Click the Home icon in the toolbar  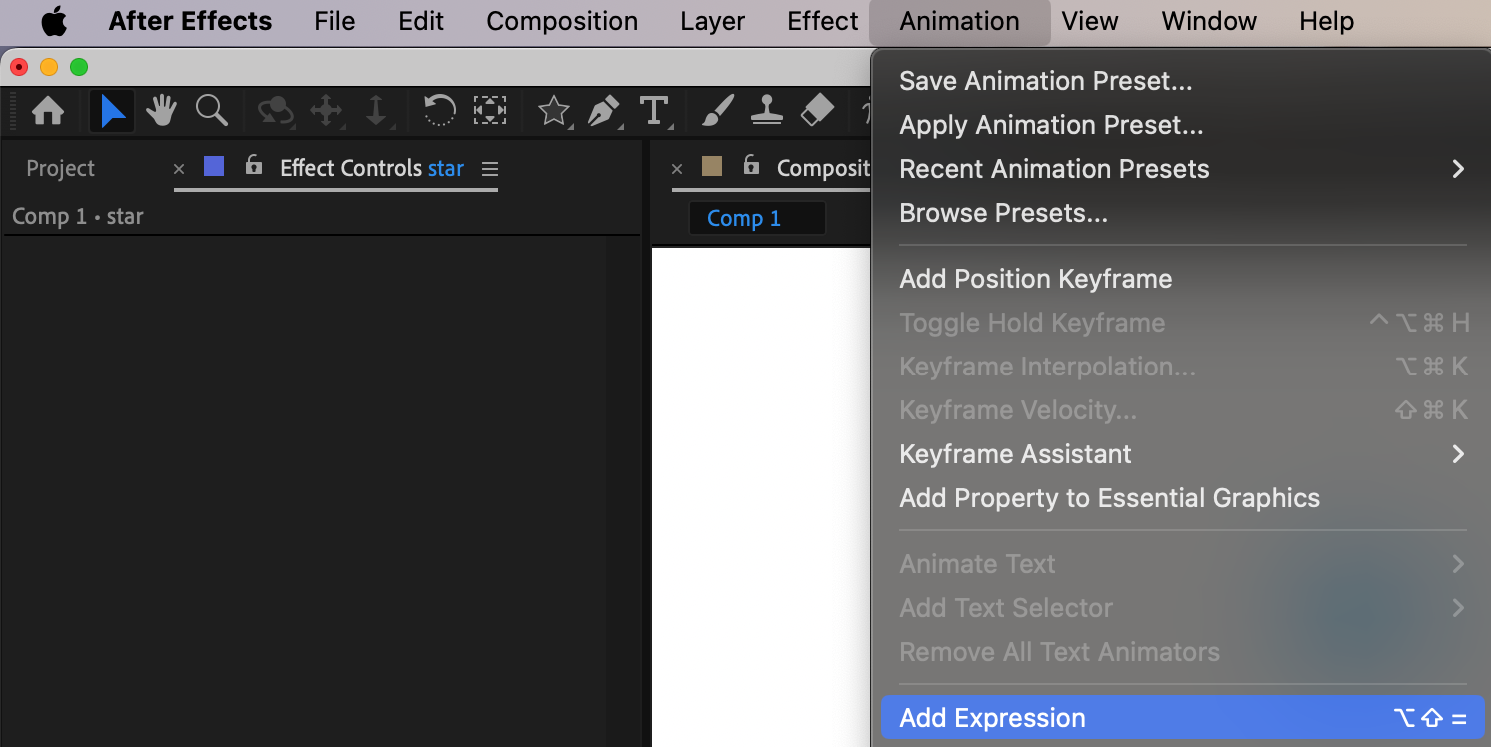click(x=48, y=111)
